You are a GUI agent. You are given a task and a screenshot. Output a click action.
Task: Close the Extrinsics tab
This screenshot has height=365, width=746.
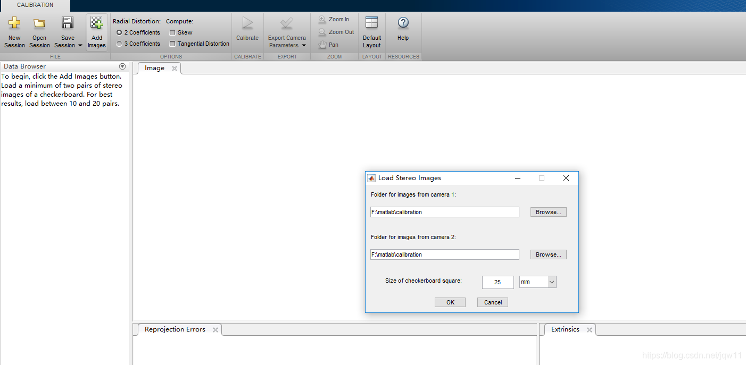[x=590, y=330]
